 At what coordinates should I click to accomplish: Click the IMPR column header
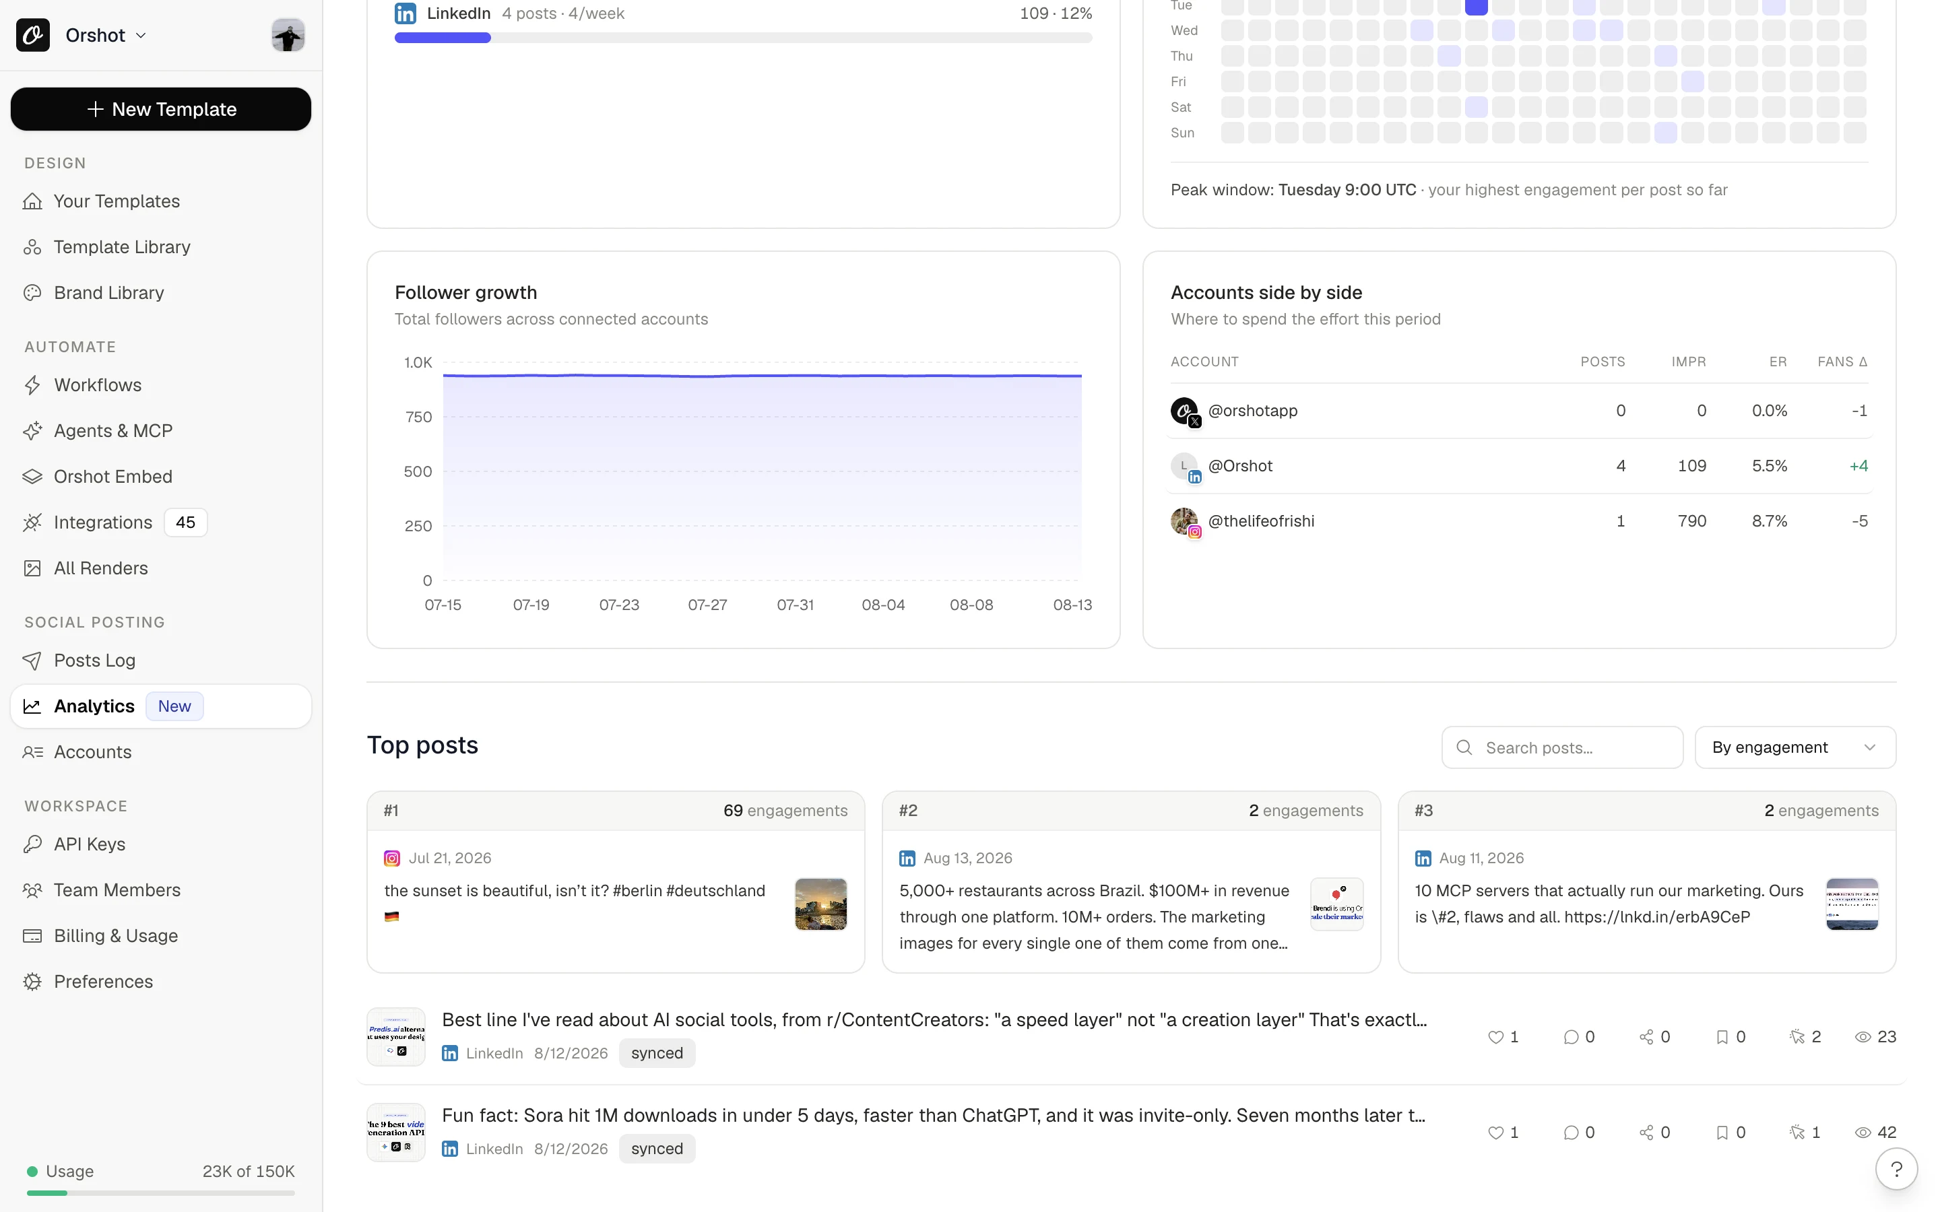[x=1688, y=362]
